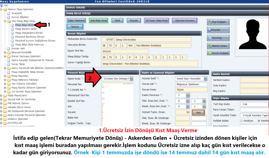Open Emek. Esas.Der. derece dropdown showing 6

188,107
